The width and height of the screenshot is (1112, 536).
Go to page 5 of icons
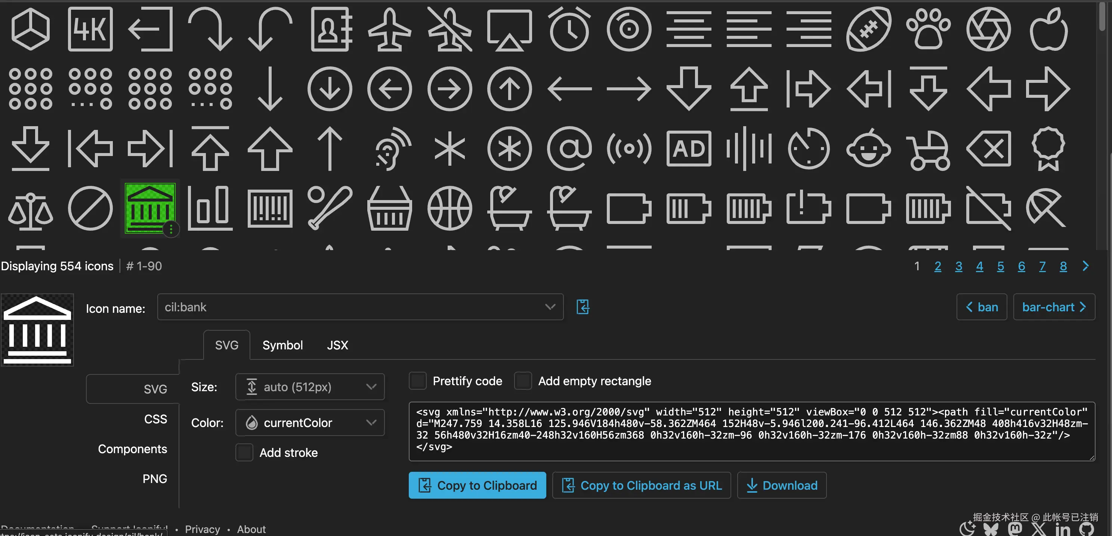click(1000, 266)
